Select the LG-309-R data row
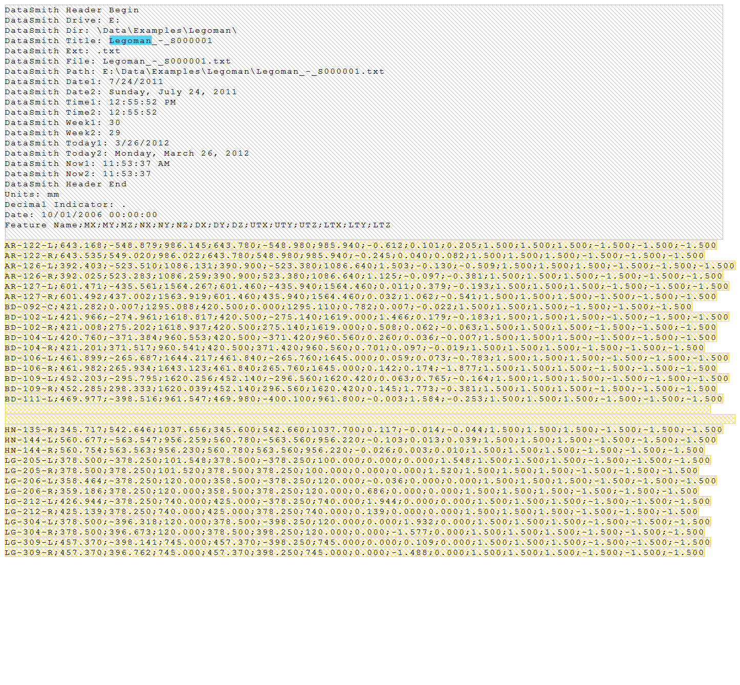The height and width of the screenshot is (685, 740). coord(354,552)
